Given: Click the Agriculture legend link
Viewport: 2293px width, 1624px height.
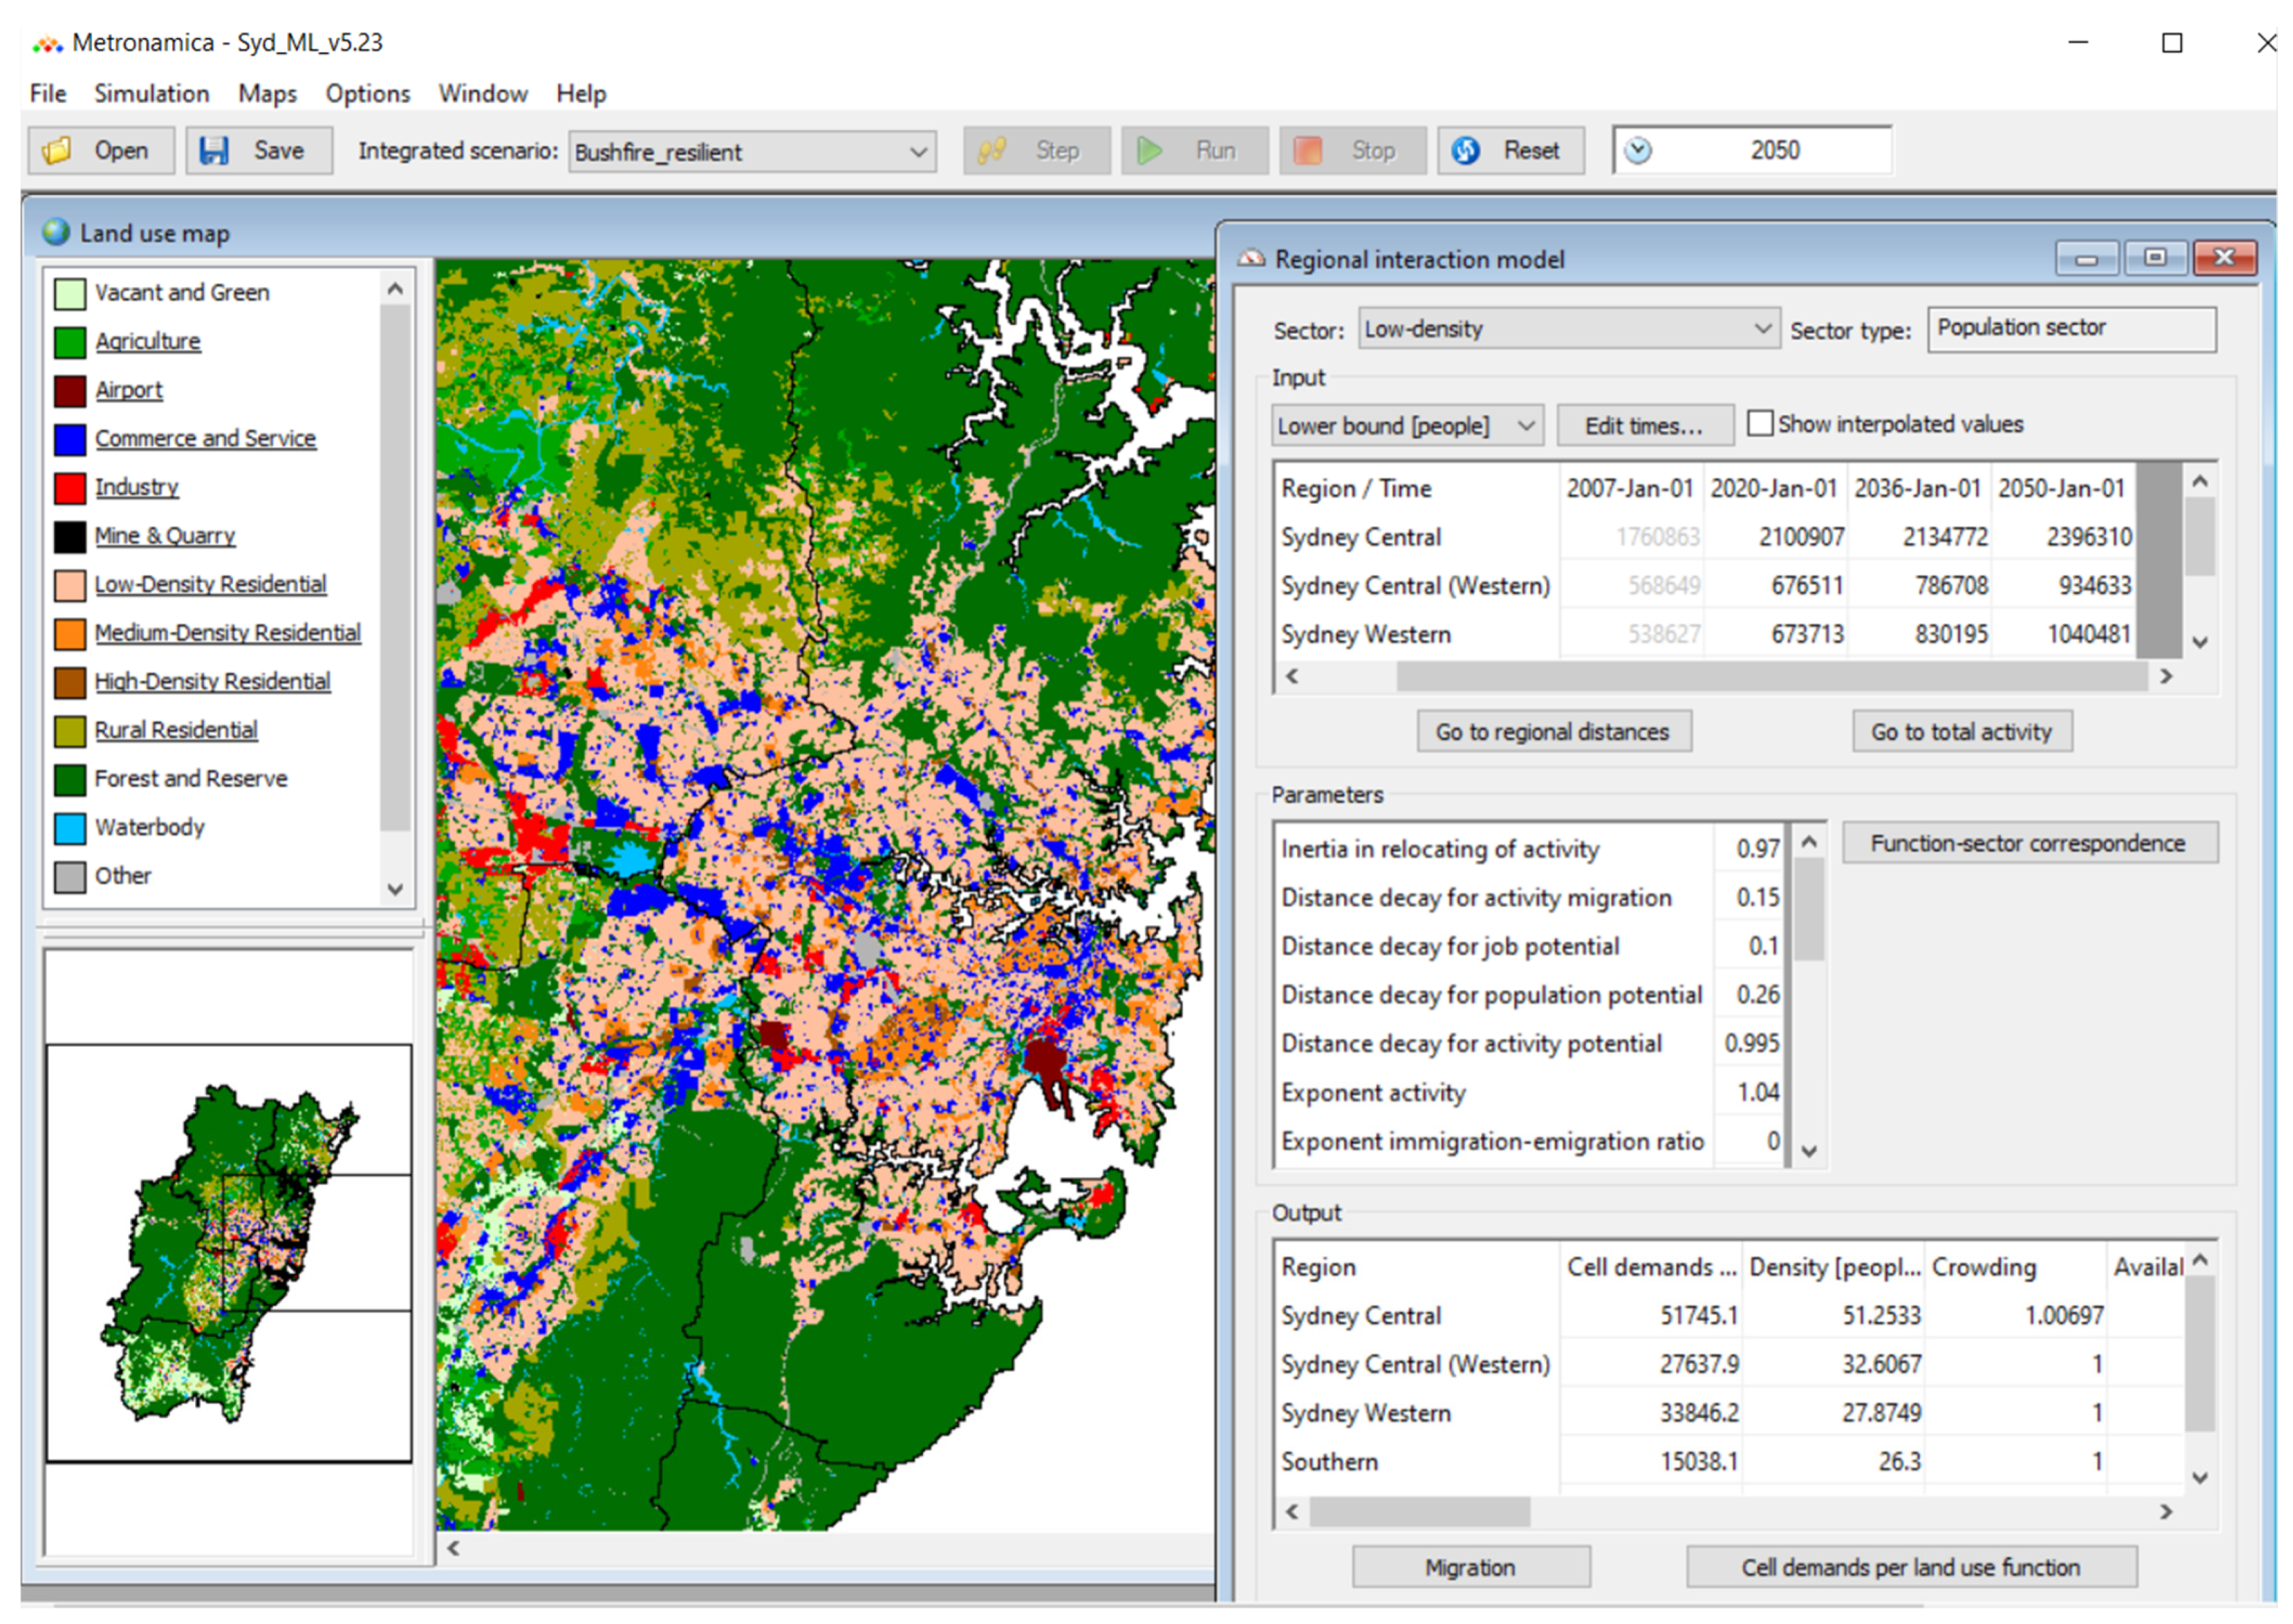Looking at the screenshot, I should pos(147,341).
